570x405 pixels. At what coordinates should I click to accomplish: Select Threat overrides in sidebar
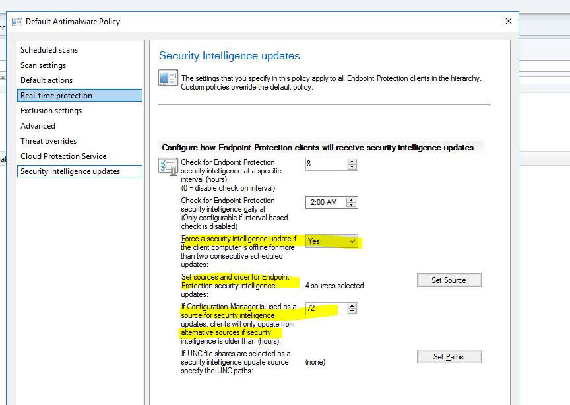[x=49, y=141]
